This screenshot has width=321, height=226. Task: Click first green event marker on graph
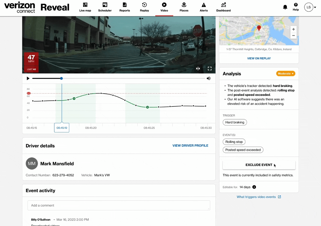(x=74, y=98)
